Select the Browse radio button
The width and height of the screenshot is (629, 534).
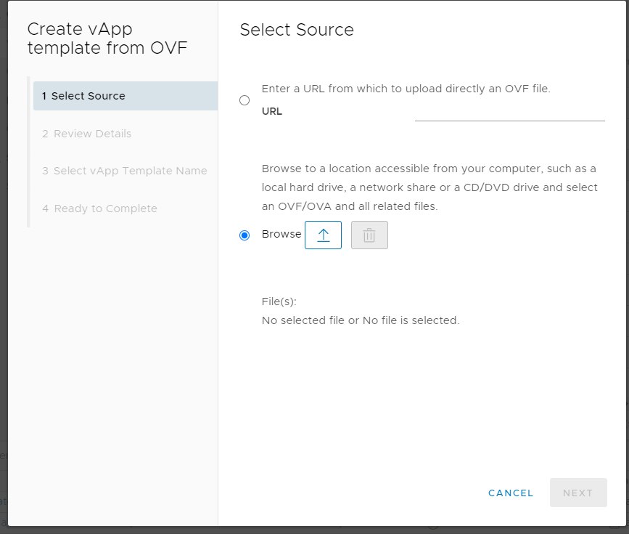(244, 235)
